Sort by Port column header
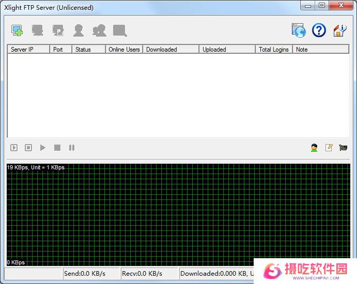This screenshot has width=357, height=284. (x=61, y=50)
